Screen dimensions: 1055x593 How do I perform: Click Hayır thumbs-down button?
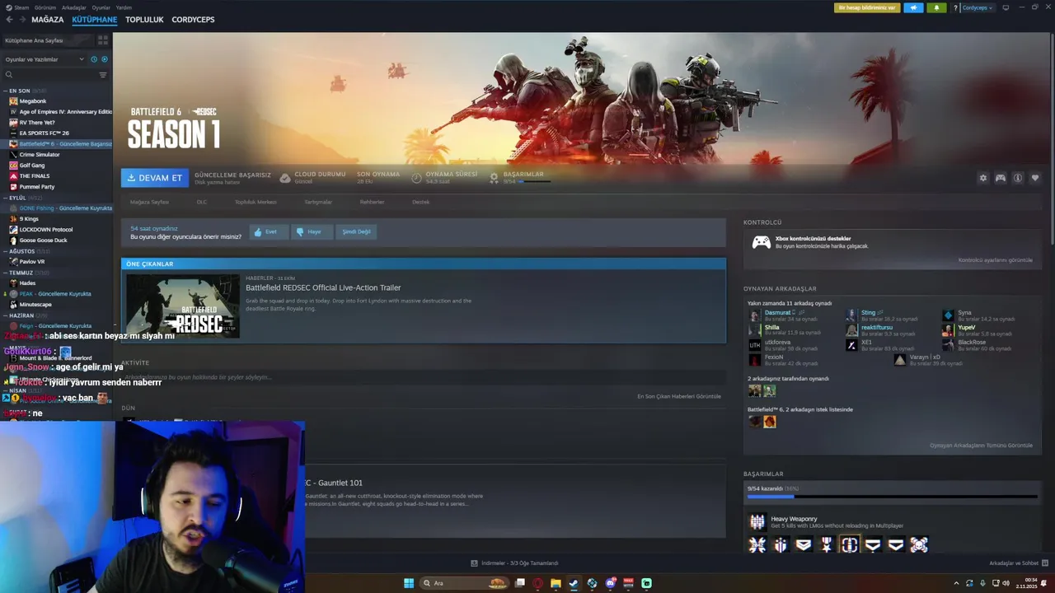[311, 231]
